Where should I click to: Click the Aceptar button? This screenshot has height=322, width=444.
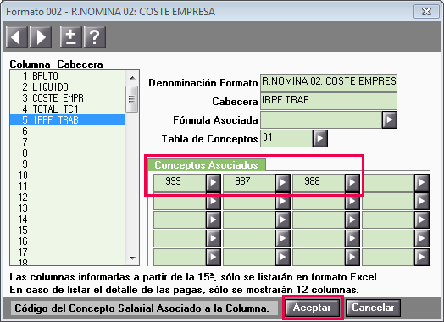[313, 308]
